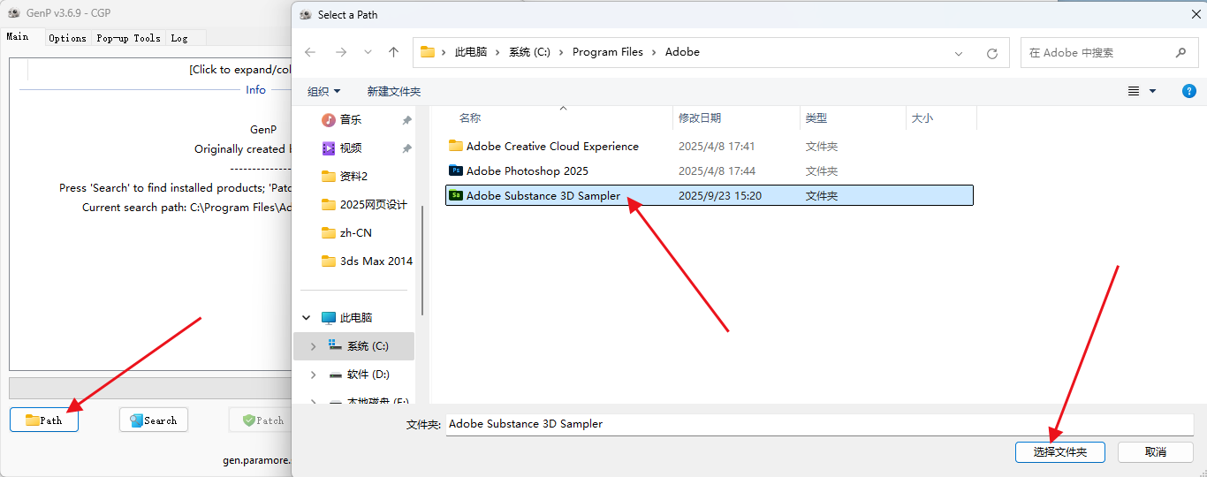Click the 文件夹 name input field
The width and height of the screenshot is (1207, 477).
[820, 424]
